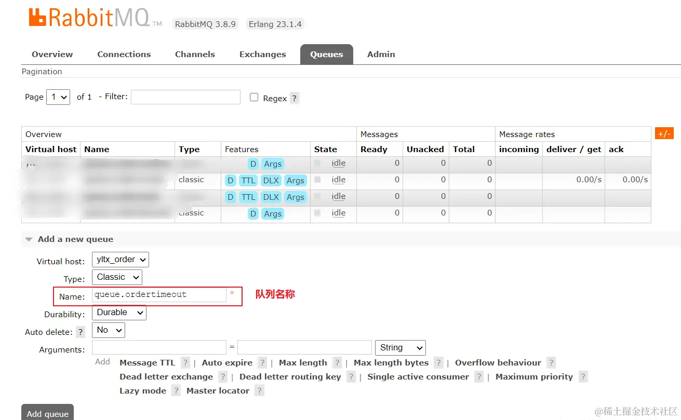
Task: Click the queue Name input field
Action: pos(159,295)
